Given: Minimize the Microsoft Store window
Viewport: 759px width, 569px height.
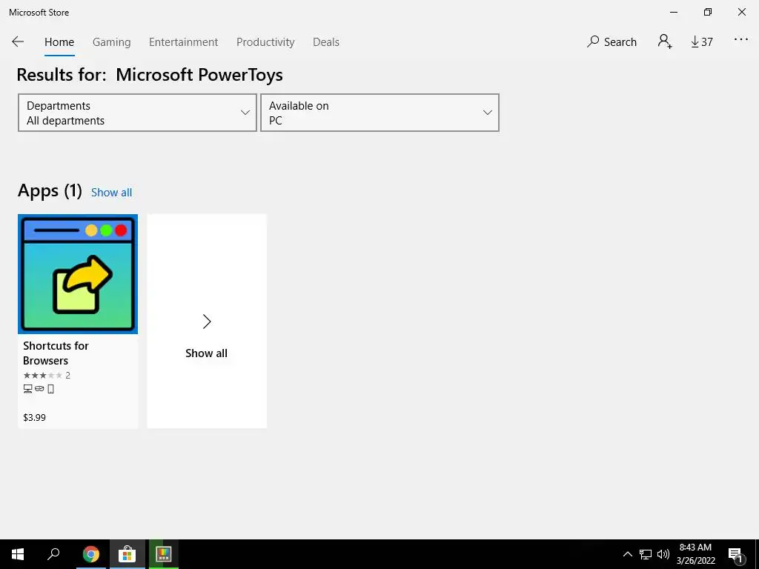Looking at the screenshot, I should coord(674,12).
